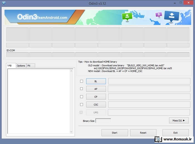Browse for a BL firmware file
The image size is (195, 144).
tap(96, 81)
